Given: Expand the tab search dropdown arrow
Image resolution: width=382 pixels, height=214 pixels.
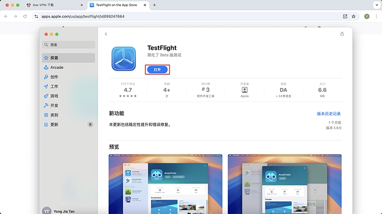Looking at the screenshot, I should click(x=377, y=5).
